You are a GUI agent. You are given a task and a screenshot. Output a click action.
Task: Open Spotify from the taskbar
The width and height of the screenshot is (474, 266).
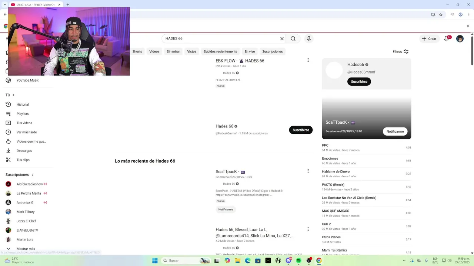point(298,260)
